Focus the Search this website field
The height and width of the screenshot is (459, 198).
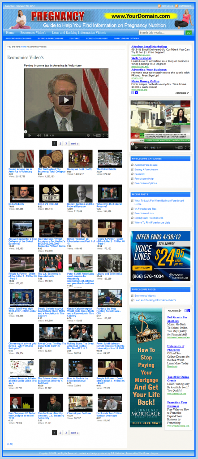161,32
